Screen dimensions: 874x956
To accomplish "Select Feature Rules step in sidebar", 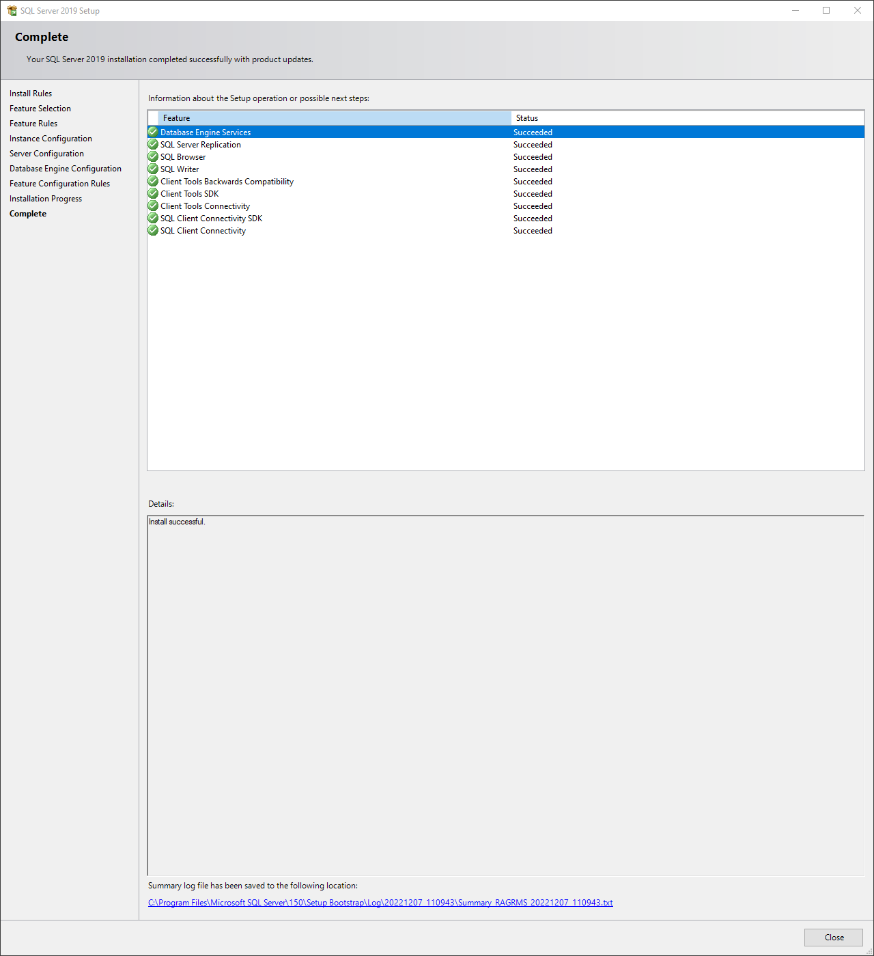I will click(33, 124).
